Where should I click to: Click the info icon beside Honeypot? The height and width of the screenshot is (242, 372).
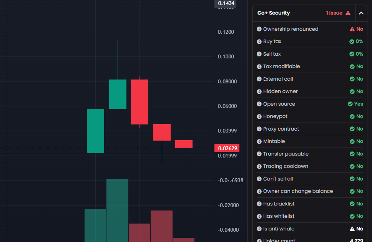click(259, 116)
